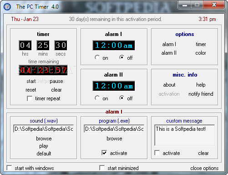Enable start minimized checkbox
Viewport: 228px width, 175px height.
point(102,168)
